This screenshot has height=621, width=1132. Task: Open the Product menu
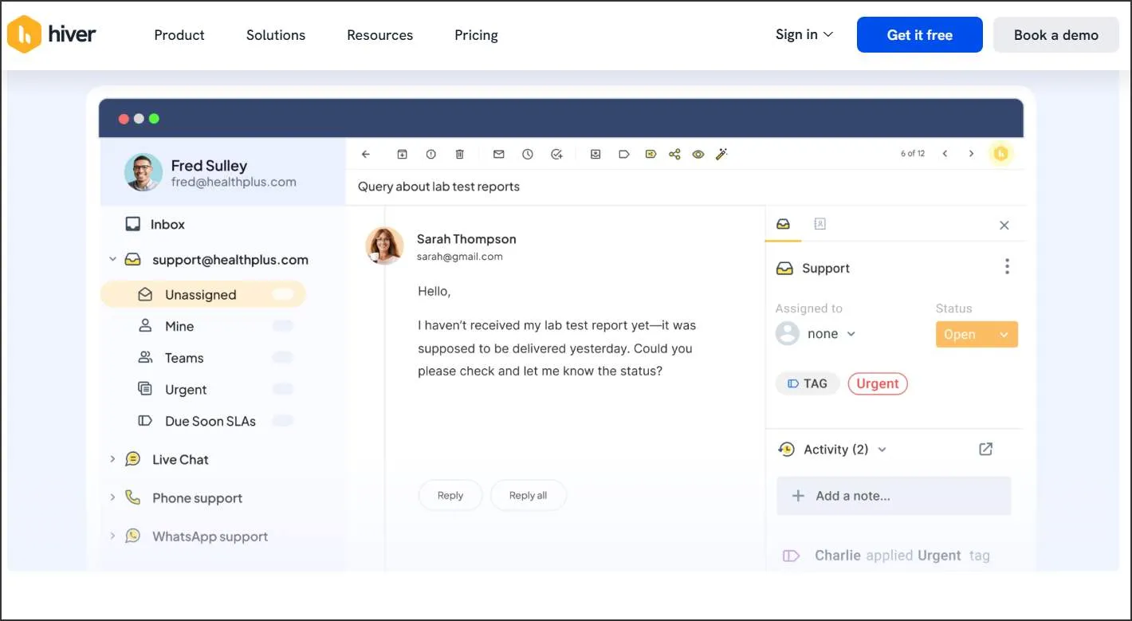[x=179, y=35]
